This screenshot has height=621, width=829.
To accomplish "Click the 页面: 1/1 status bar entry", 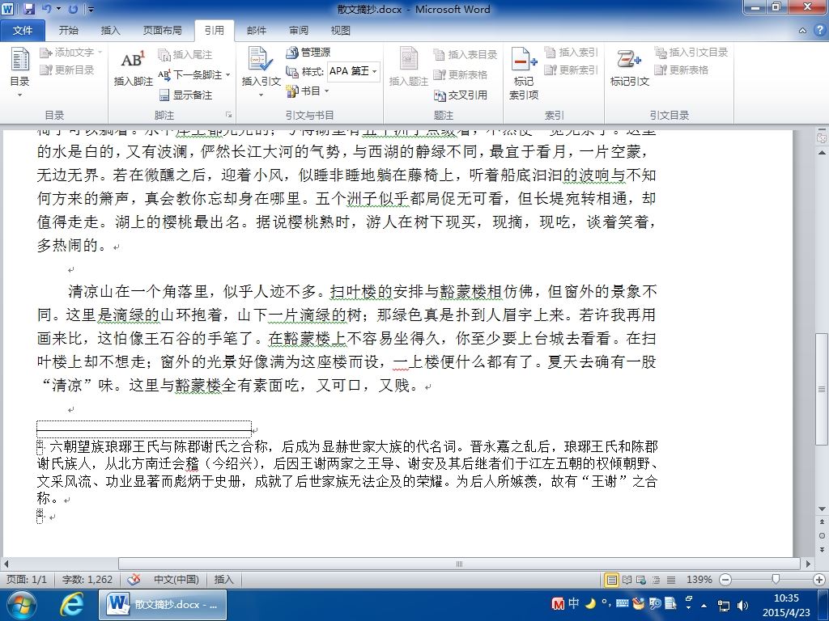I will (x=27, y=579).
